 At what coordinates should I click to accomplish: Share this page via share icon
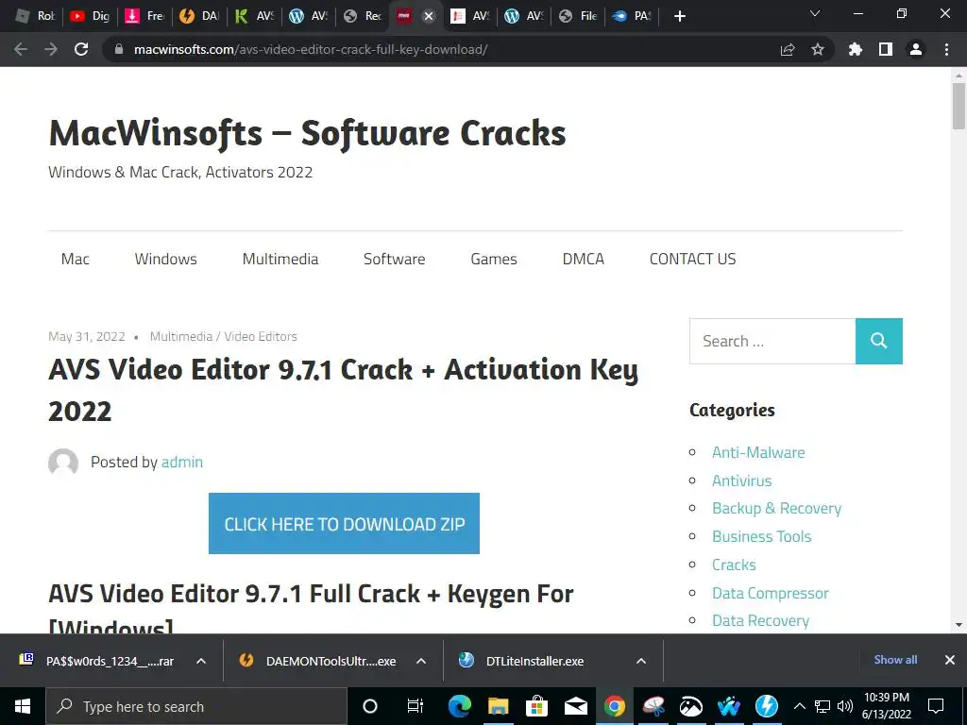pyautogui.click(x=788, y=49)
